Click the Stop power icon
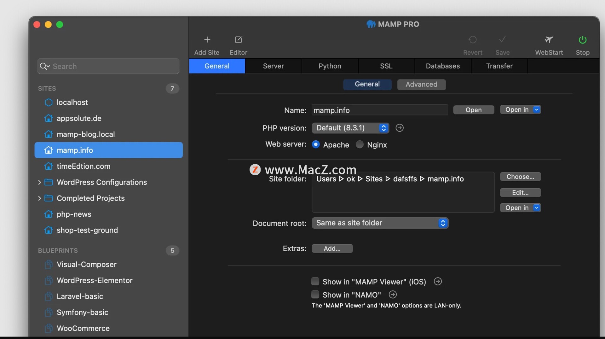The image size is (605, 339). (x=582, y=40)
